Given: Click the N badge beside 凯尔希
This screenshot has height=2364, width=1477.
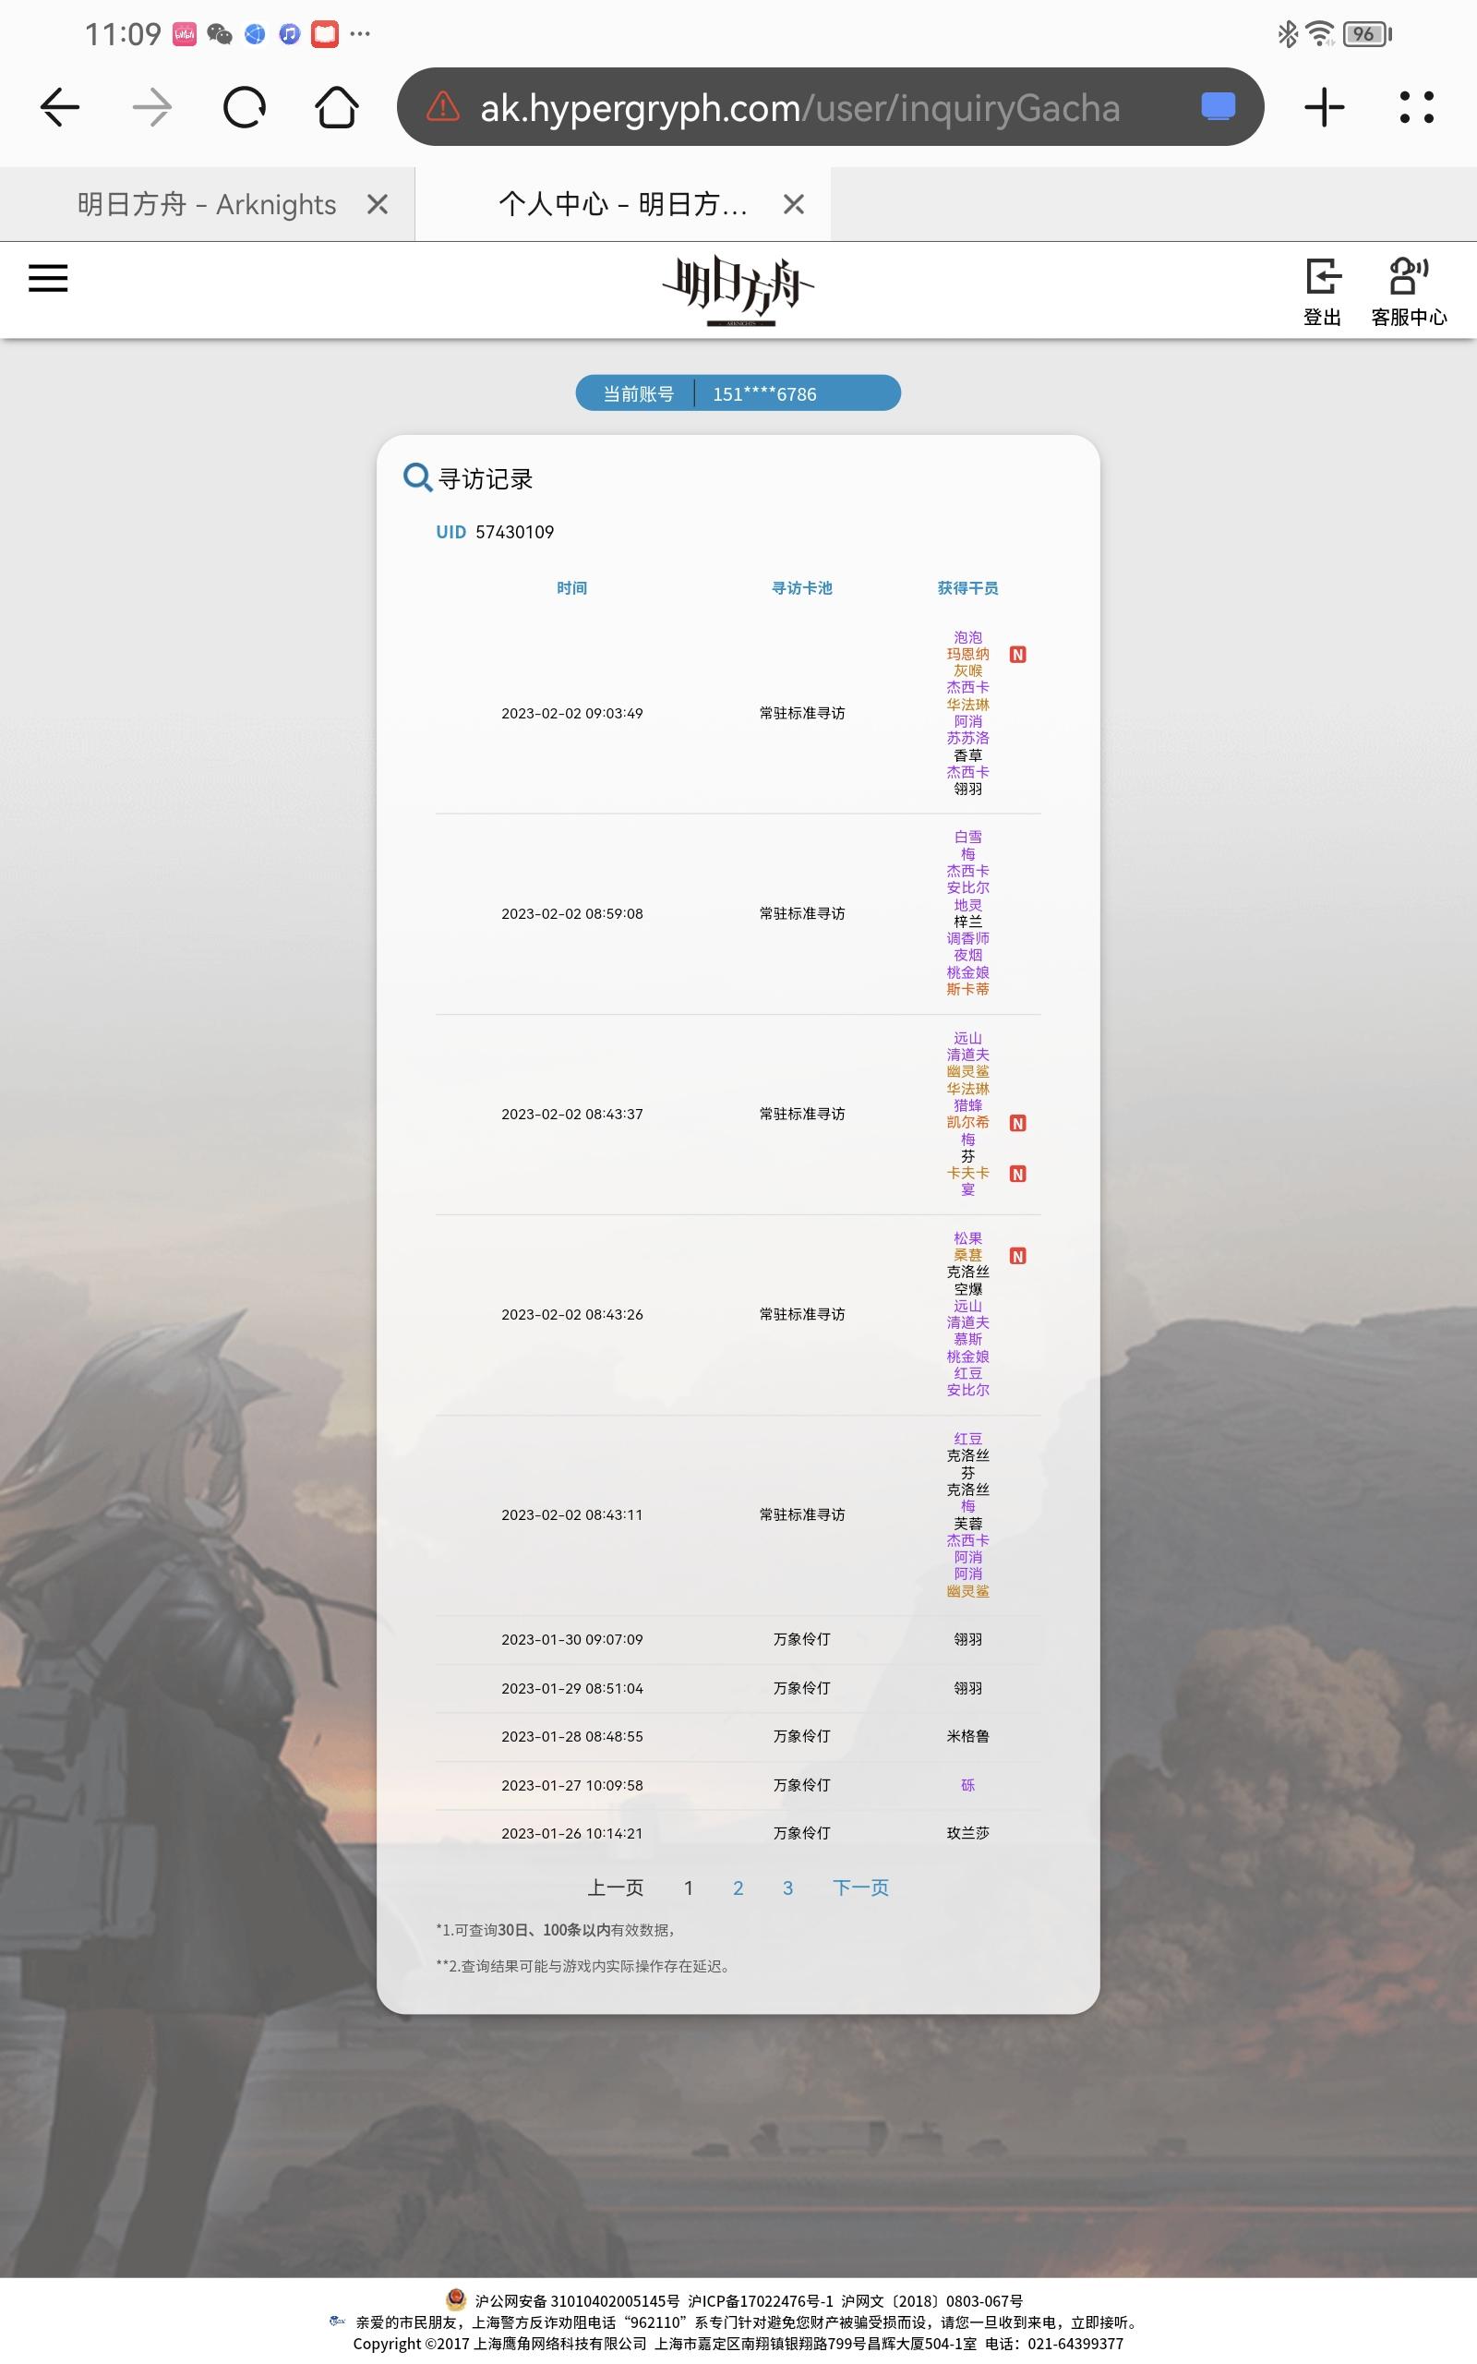Looking at the screenshot, I should coord(1018,1124).
